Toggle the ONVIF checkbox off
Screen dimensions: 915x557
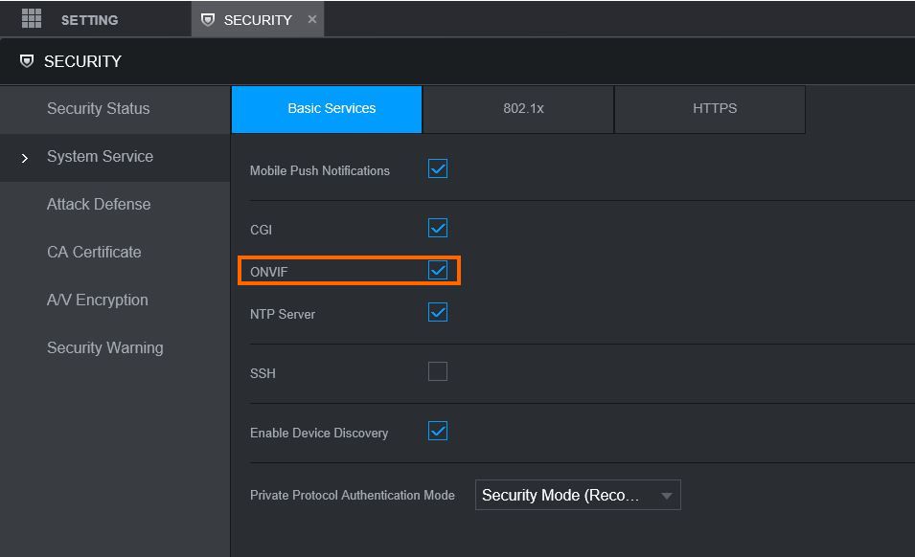pyautogui.click(x=438, y=271)
